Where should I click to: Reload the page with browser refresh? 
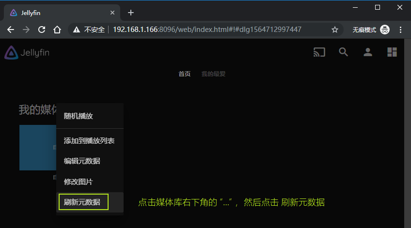coord(42,30)
